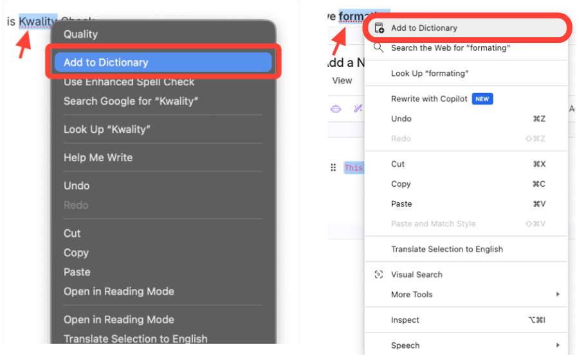Click Translate Selection to English in light menu
The width and height of the screenshot is (577, 355).
coord(446,249)
